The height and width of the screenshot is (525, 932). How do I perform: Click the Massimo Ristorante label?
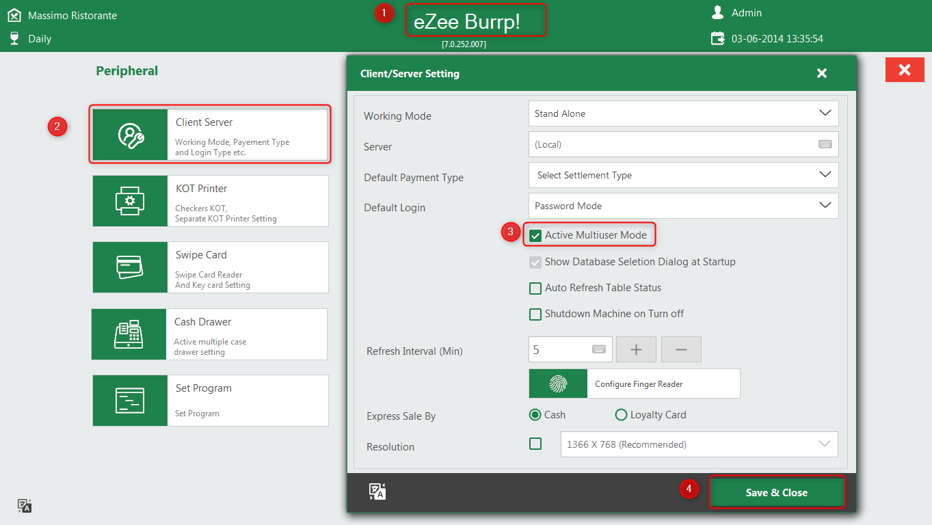(72, 15)
